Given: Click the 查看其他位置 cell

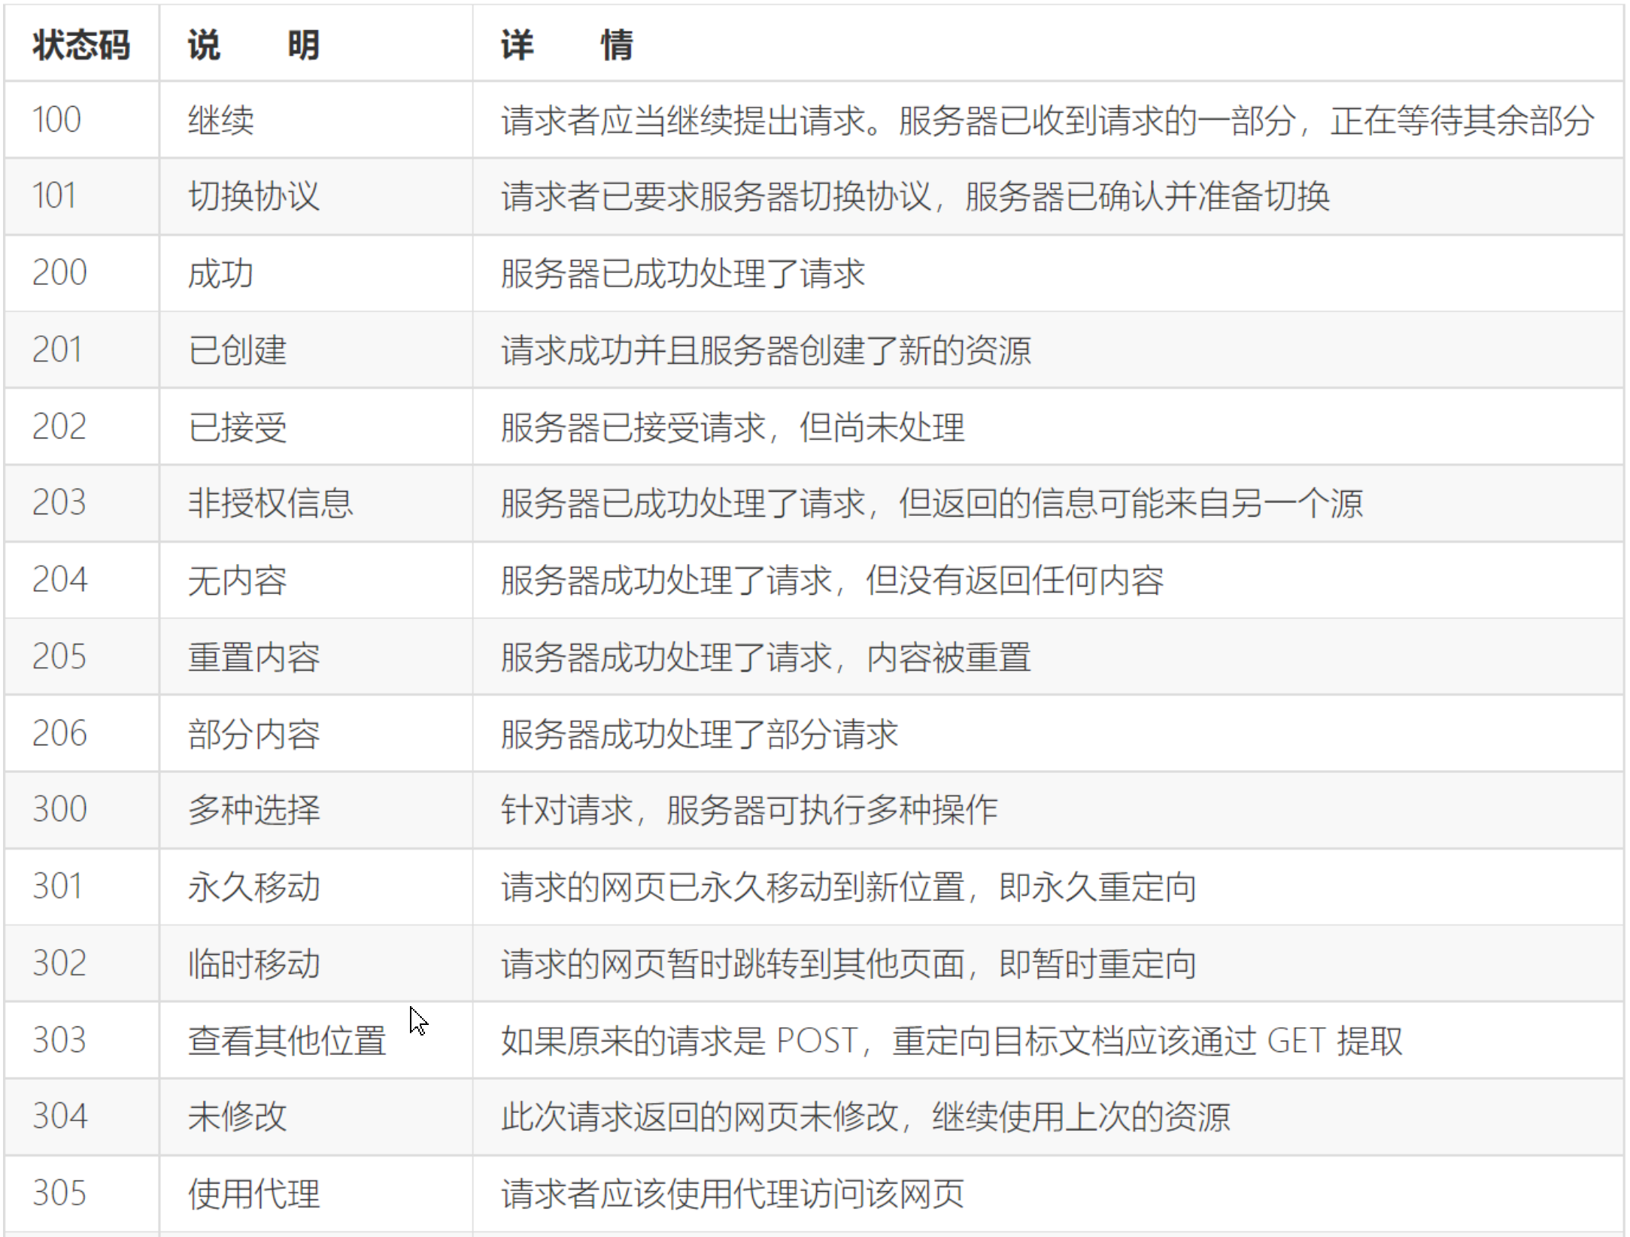Looking at the screenshot, I should click(x=287, y=1041).
